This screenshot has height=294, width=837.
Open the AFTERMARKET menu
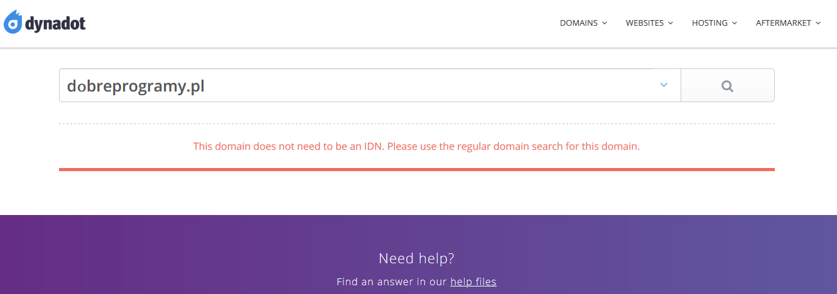782,23
